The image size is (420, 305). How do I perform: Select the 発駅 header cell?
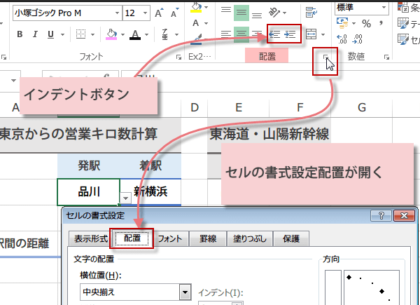click(x=89, y=165)
